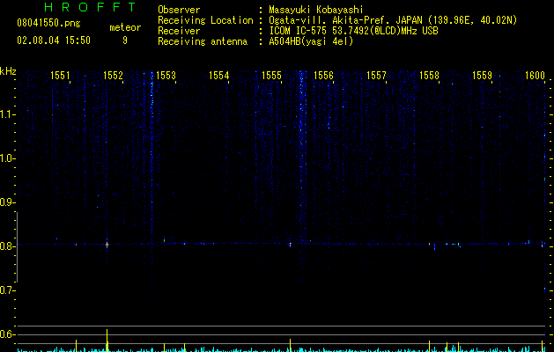This screenshot has width=554, height=352.
Task: Select the ICOM IC-575 receiver description
Action: (353, 31)
